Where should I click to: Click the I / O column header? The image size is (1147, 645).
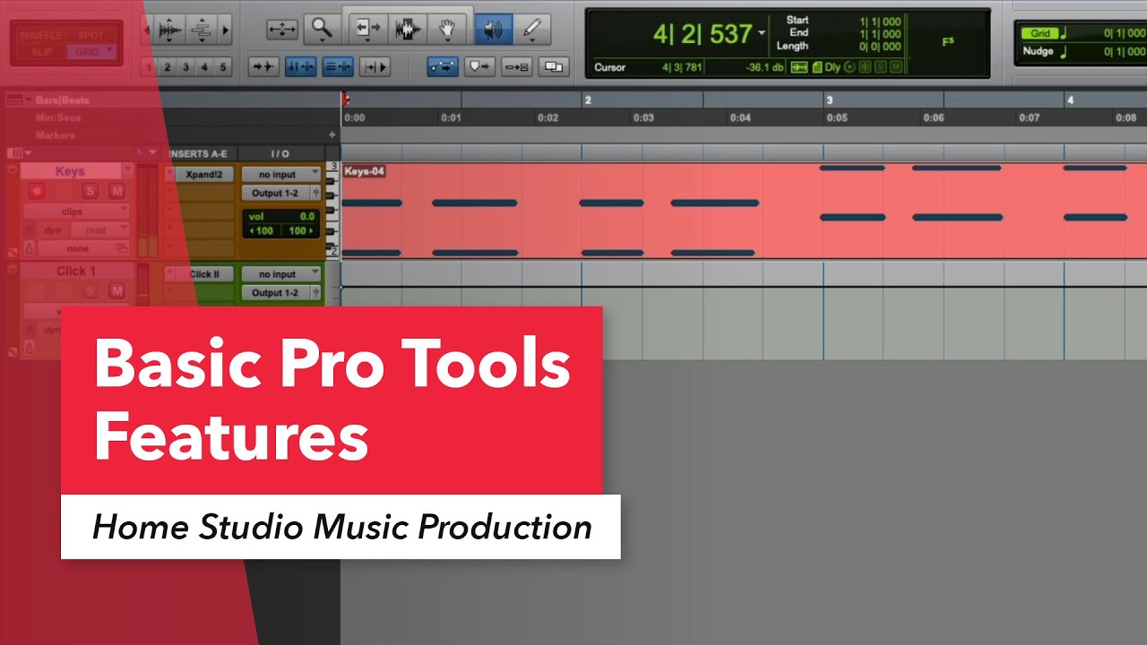pos(280,154)
